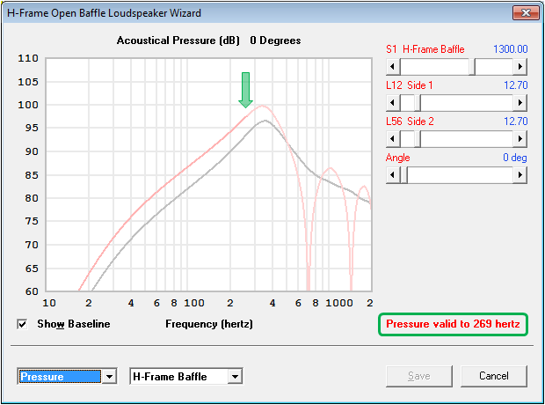Click the Frequency (hertz) axis label
This screenshot has width=545, height=405.
(209, 324)
